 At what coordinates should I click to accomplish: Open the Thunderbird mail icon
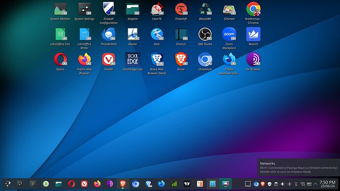pyautogui.click(x=108, y=34)
